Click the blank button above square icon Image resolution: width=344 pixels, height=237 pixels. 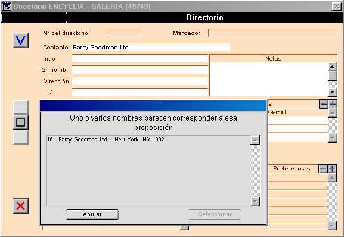(20, 108)
